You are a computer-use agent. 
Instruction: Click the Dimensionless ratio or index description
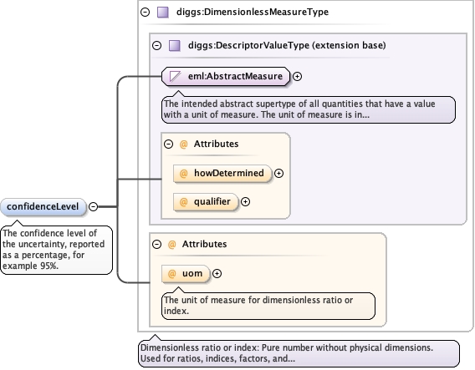point(299,353)
